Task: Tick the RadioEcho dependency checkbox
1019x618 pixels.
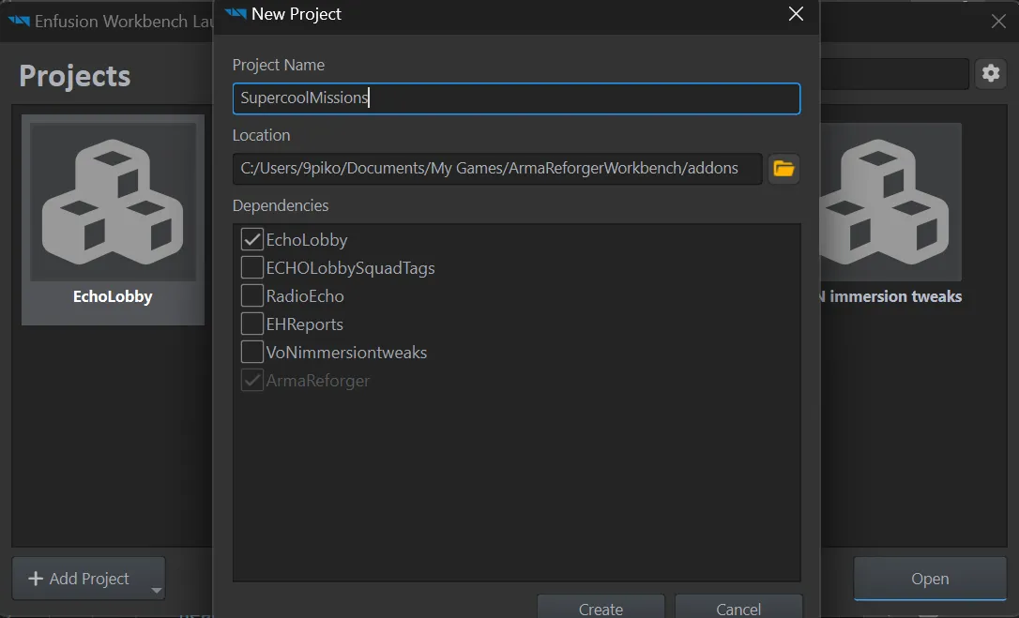Action: [252, 295]
